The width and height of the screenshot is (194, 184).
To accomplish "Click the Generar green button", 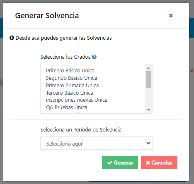I will click(x=120, y=162).
